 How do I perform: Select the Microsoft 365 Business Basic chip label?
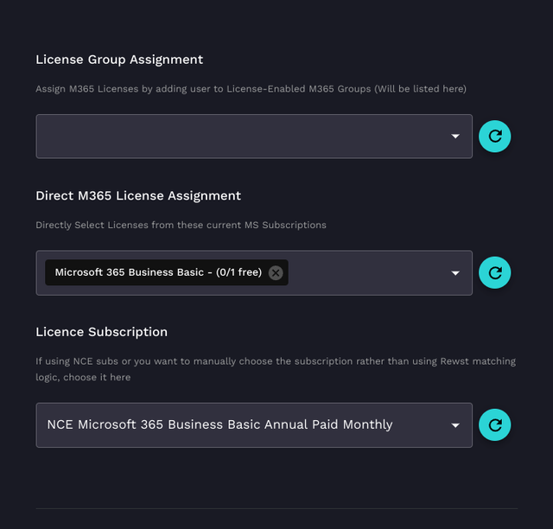pos(130,272)
